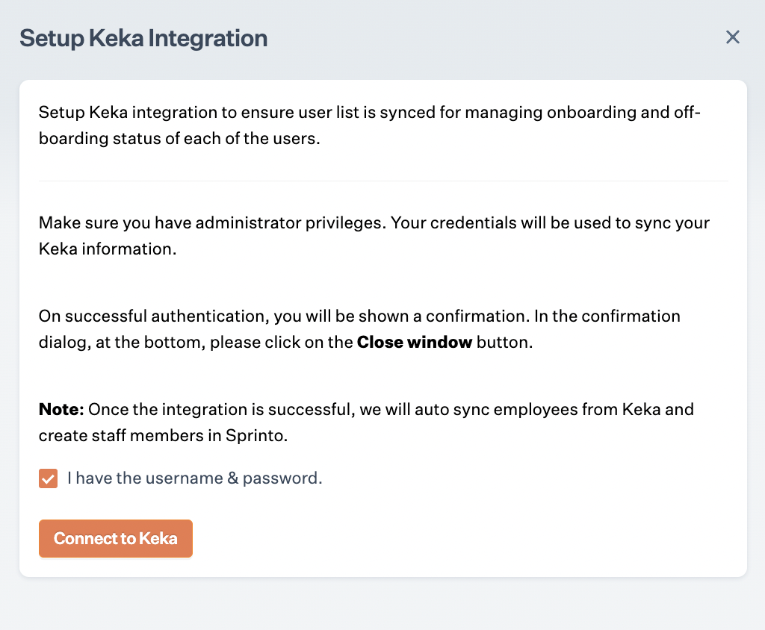Click the bold 'Note:' label
Viewport: 765px width, 630px height.
tap(61, 409)
